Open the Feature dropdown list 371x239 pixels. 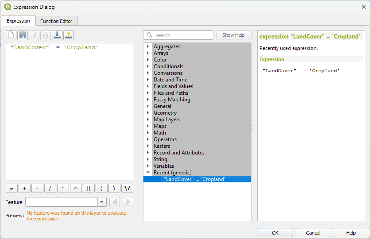(102, 202)
